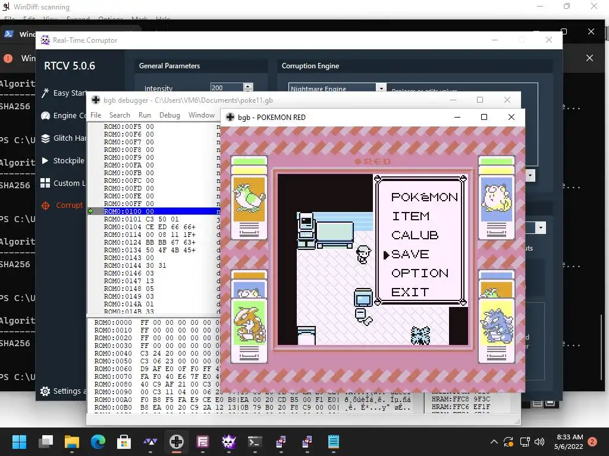
Task: Select CALUB in the game start menu
Action: pyautogui.click(x=415, y=235)
